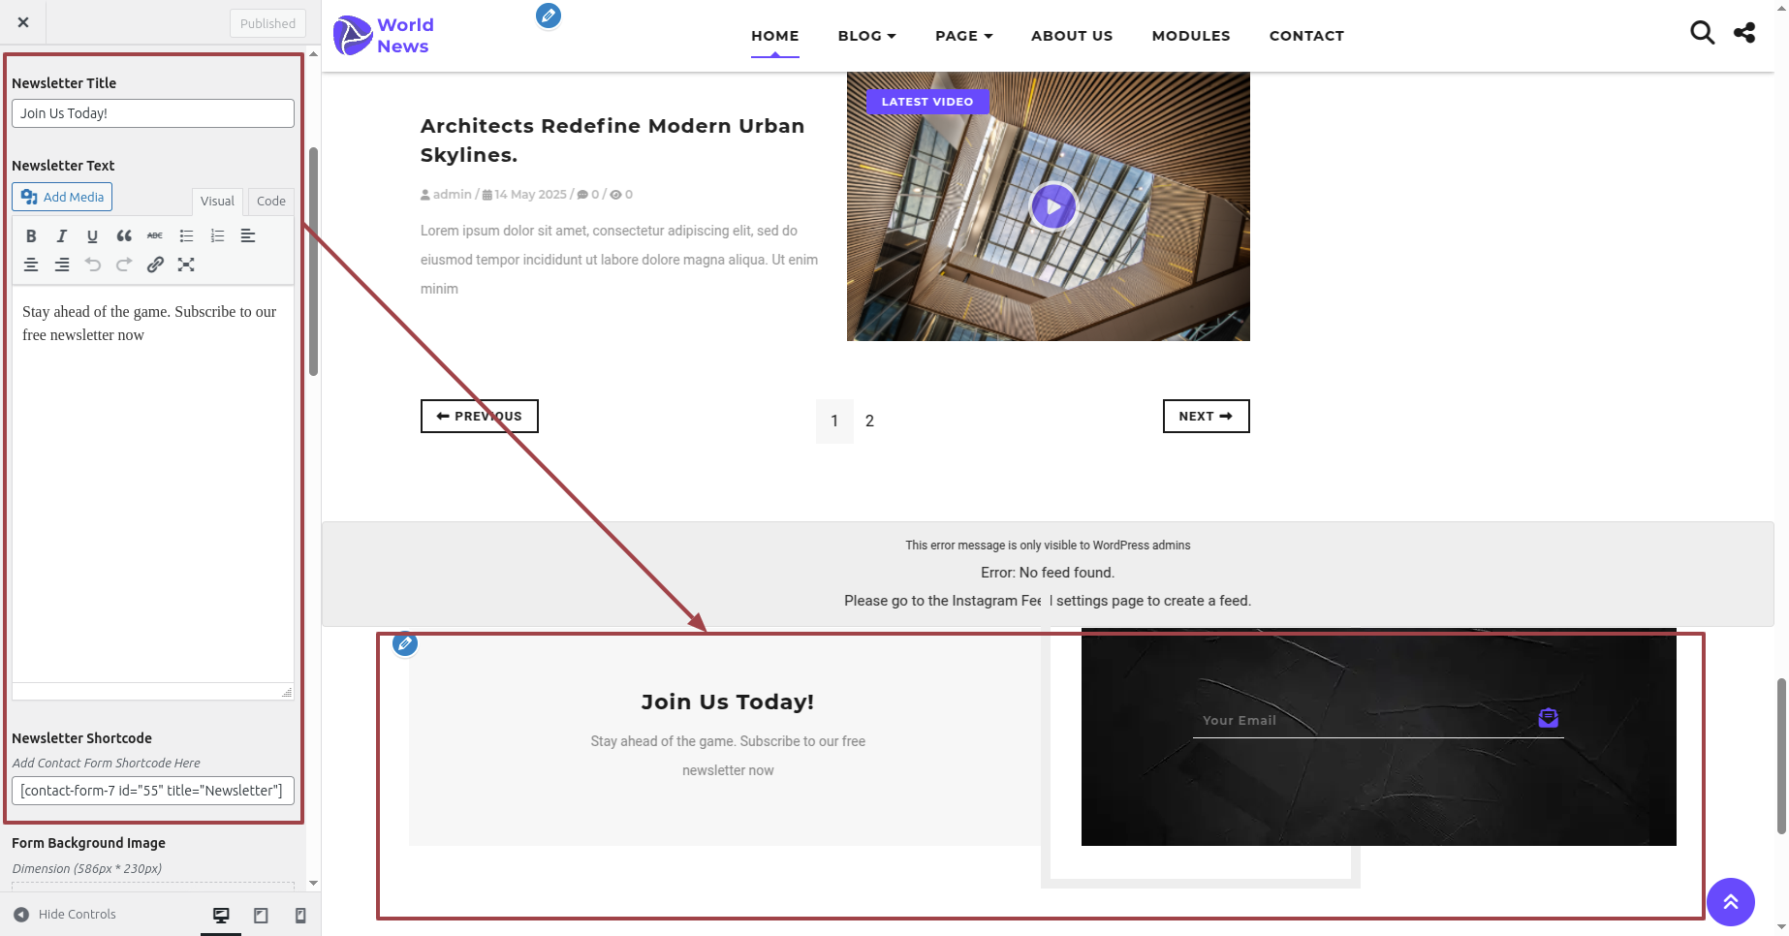Redo the last edit in the editor
Viewport: 1789px width, 936px height.
pyautogui.click(x=124, y=265)
